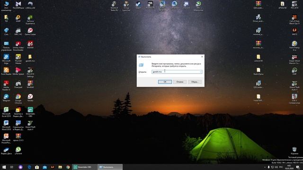Select the Сеть network desktop icon

(6, 32)
